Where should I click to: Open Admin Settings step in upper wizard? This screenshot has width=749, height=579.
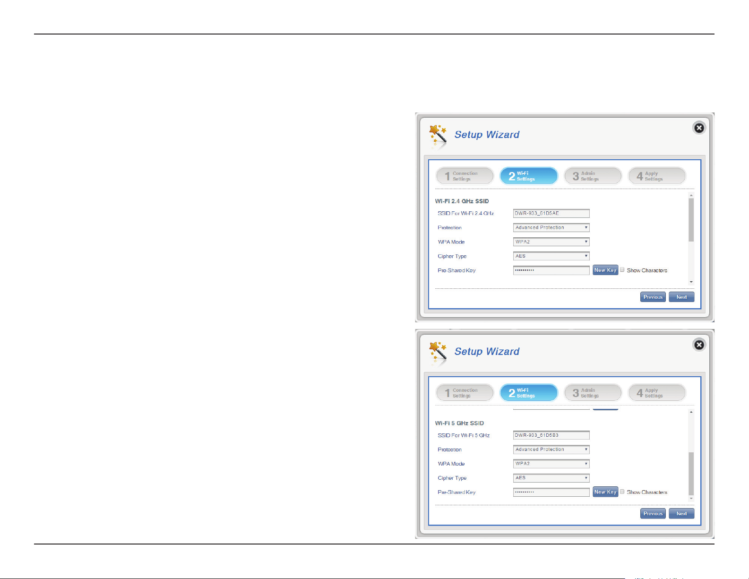click(x=593, y=176)
